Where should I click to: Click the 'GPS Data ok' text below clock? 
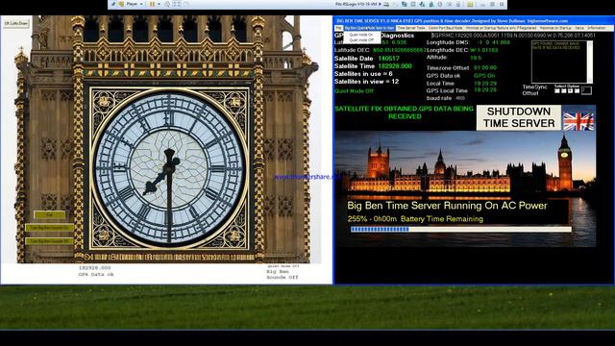96,275
